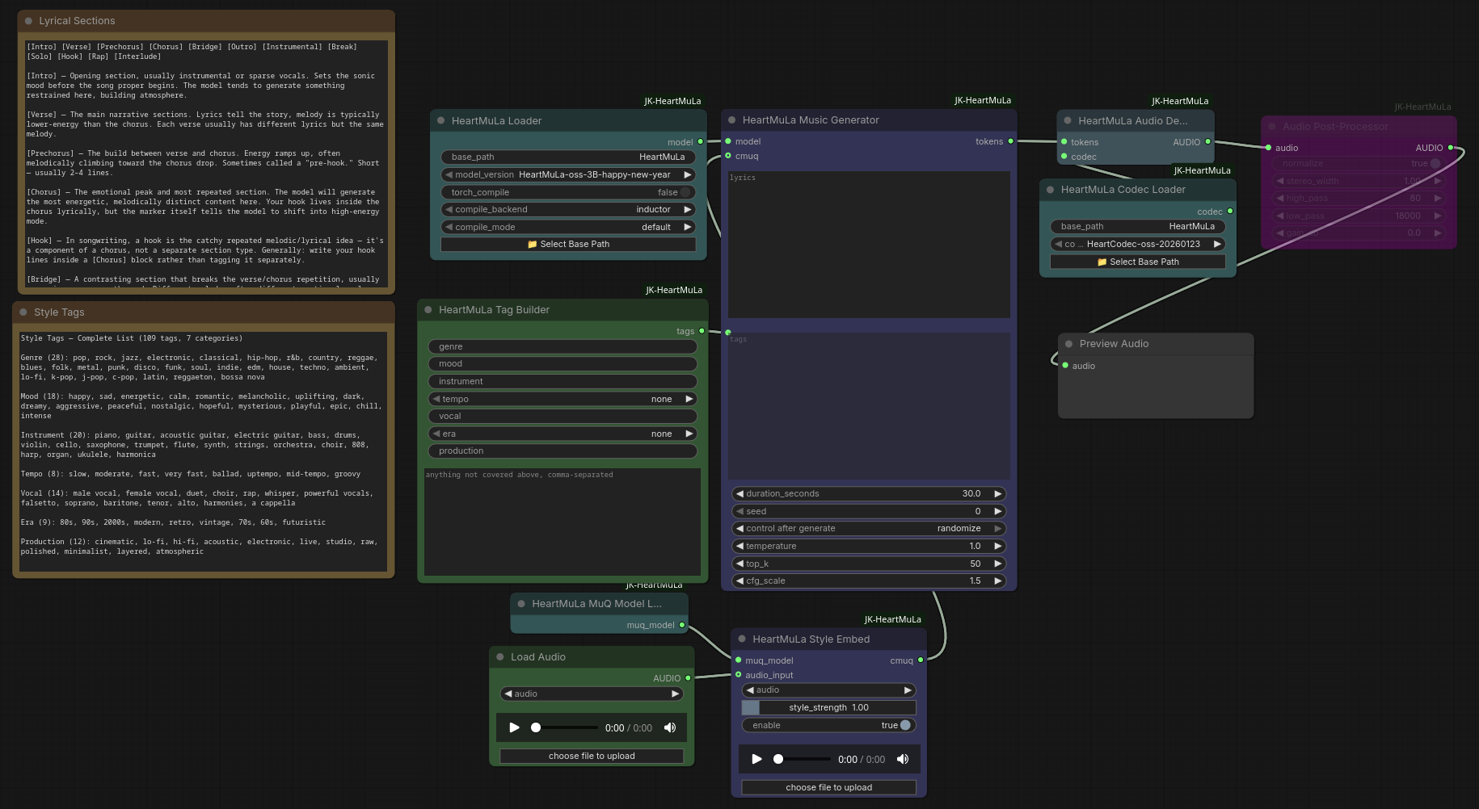Image resolution: width=1479 pixels, height=809 pixels.
Task: Collapse the HeartMuLa Music Generator node dot
Action: coord(732,120)
